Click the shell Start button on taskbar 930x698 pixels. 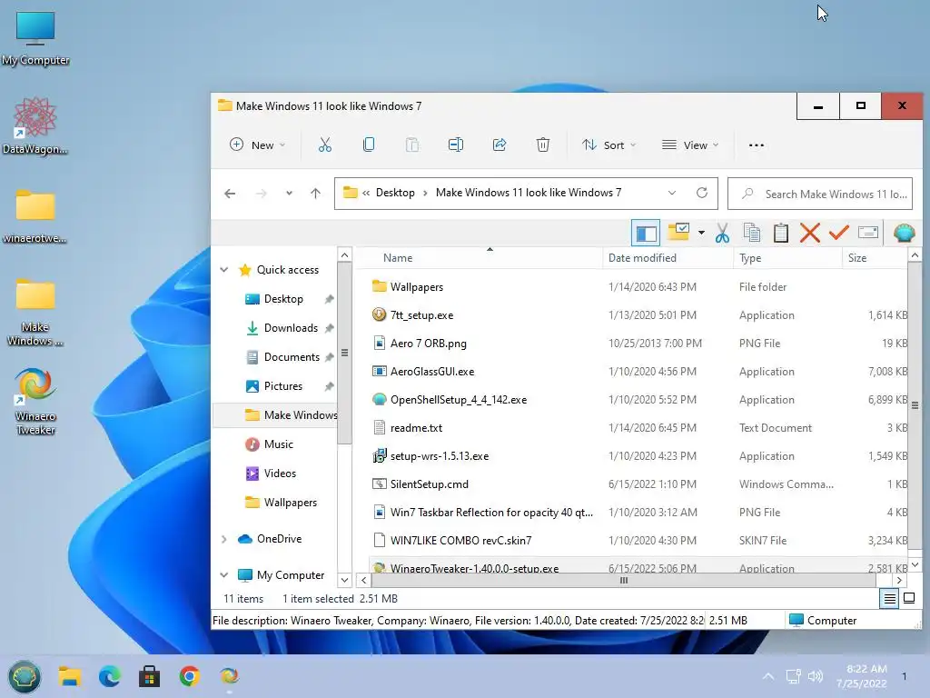(x=25, y=676)
